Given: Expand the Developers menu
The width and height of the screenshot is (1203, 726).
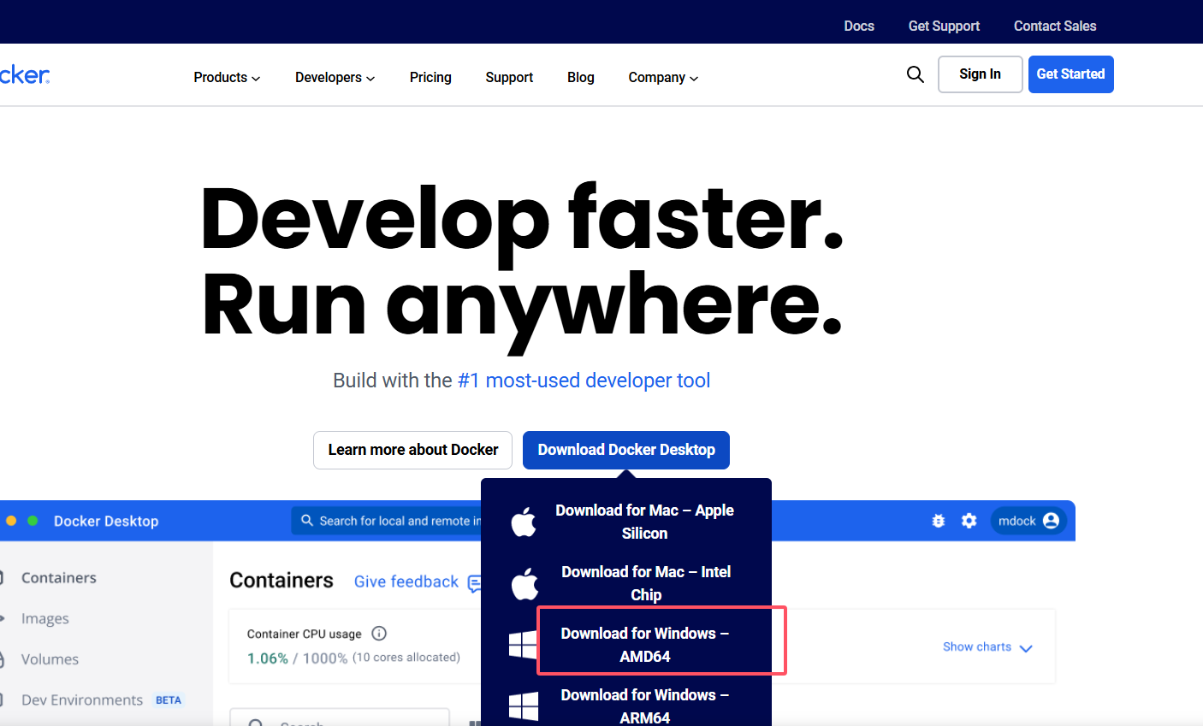Looking at the screenshot, I should click(335, 77).
